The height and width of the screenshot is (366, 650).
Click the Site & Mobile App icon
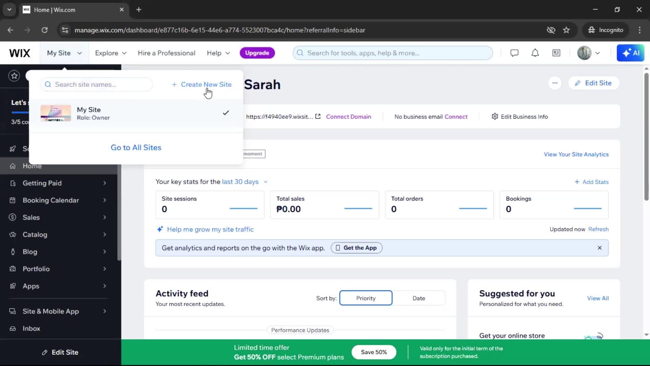(x=13, y=311)
